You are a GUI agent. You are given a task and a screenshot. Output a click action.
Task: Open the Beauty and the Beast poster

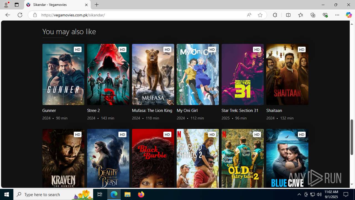pos(108,158)
